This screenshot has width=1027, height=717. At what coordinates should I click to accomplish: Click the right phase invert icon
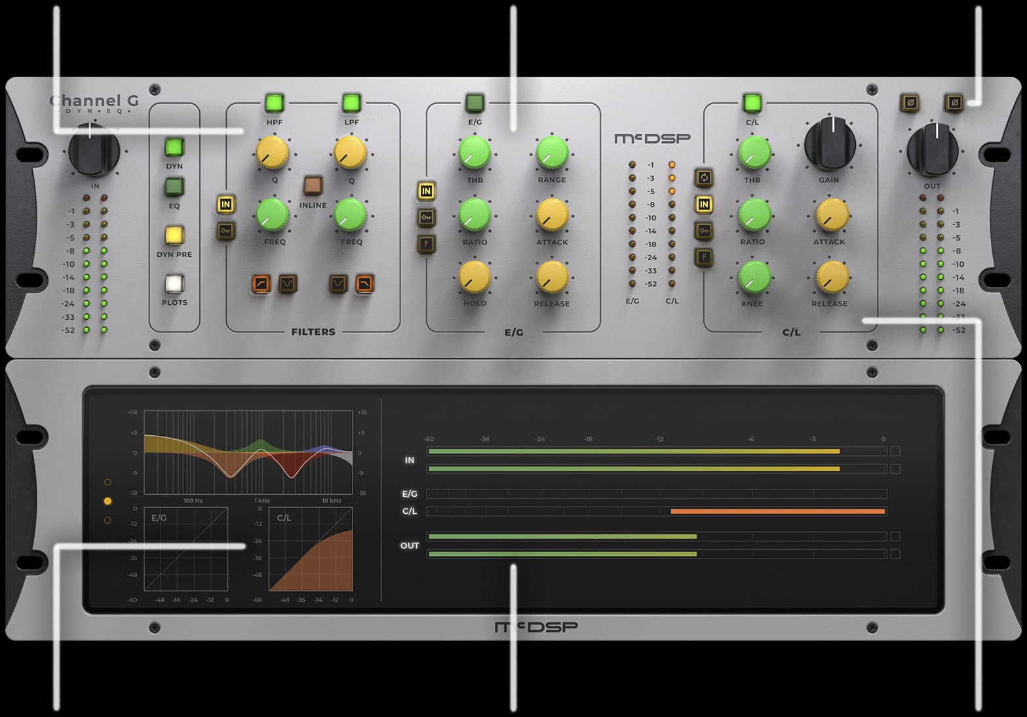coord(954,103)
